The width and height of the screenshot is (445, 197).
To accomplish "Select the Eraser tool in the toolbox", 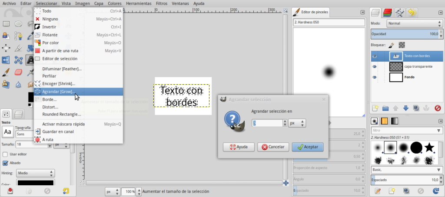I will click(x=18, y=72).
